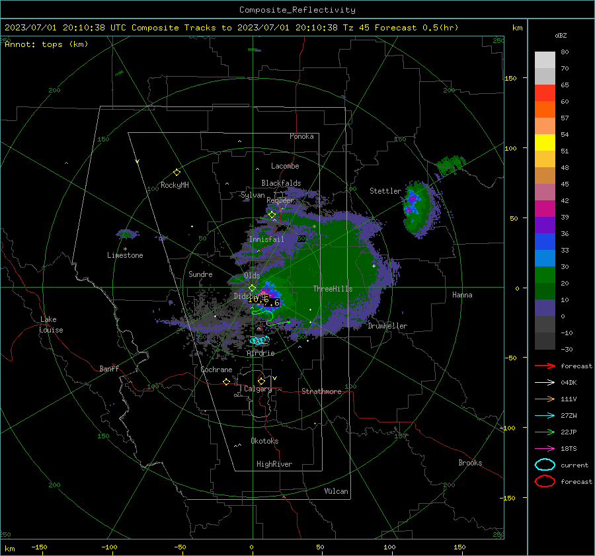595x556 pixels.
Task: Click yellow diamond marker beside RockyMH
Action: (x=177, y=173)
